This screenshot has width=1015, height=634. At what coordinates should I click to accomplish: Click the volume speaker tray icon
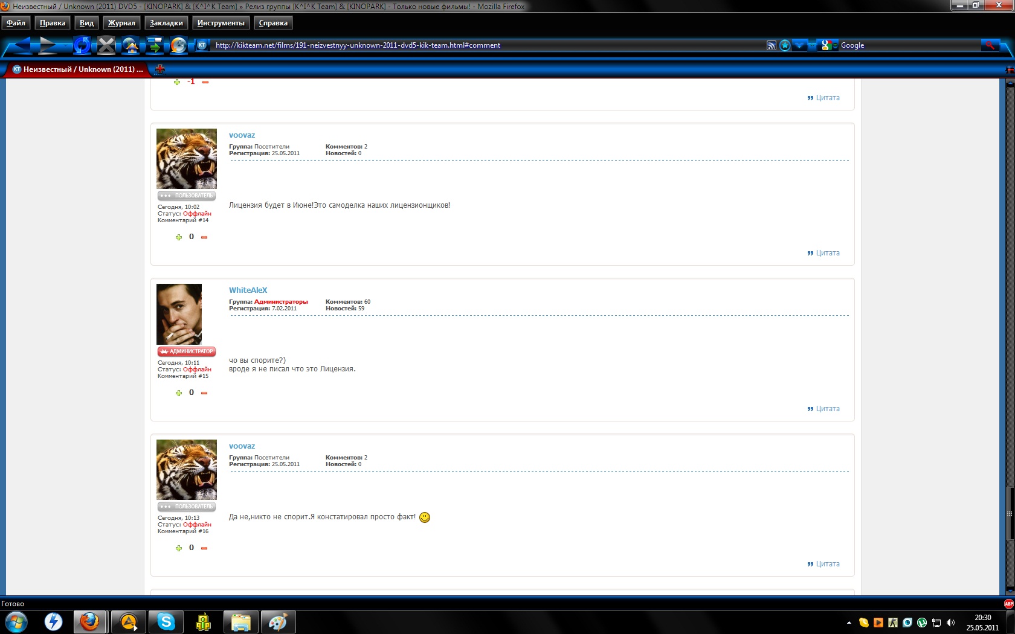tap(951, 623)
